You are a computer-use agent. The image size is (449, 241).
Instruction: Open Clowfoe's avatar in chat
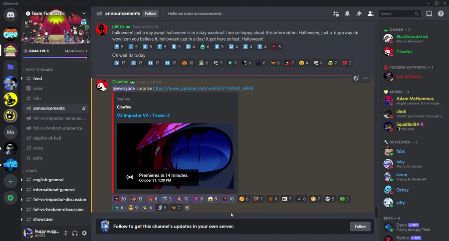coord(102,85)
